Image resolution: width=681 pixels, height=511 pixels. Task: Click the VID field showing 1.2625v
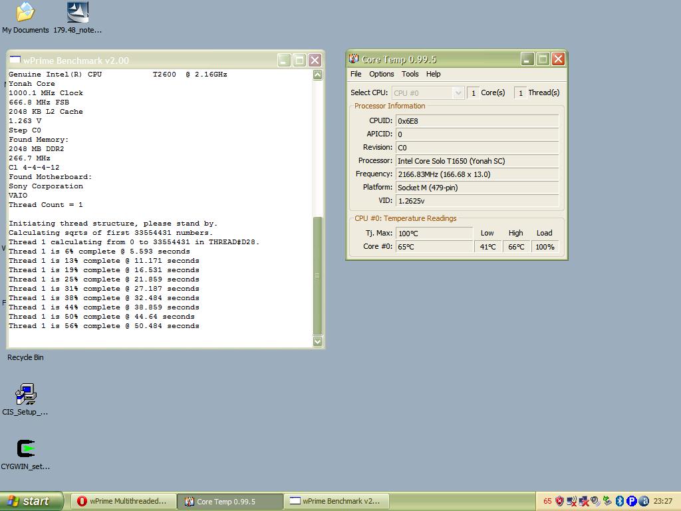tap(477, 201)
